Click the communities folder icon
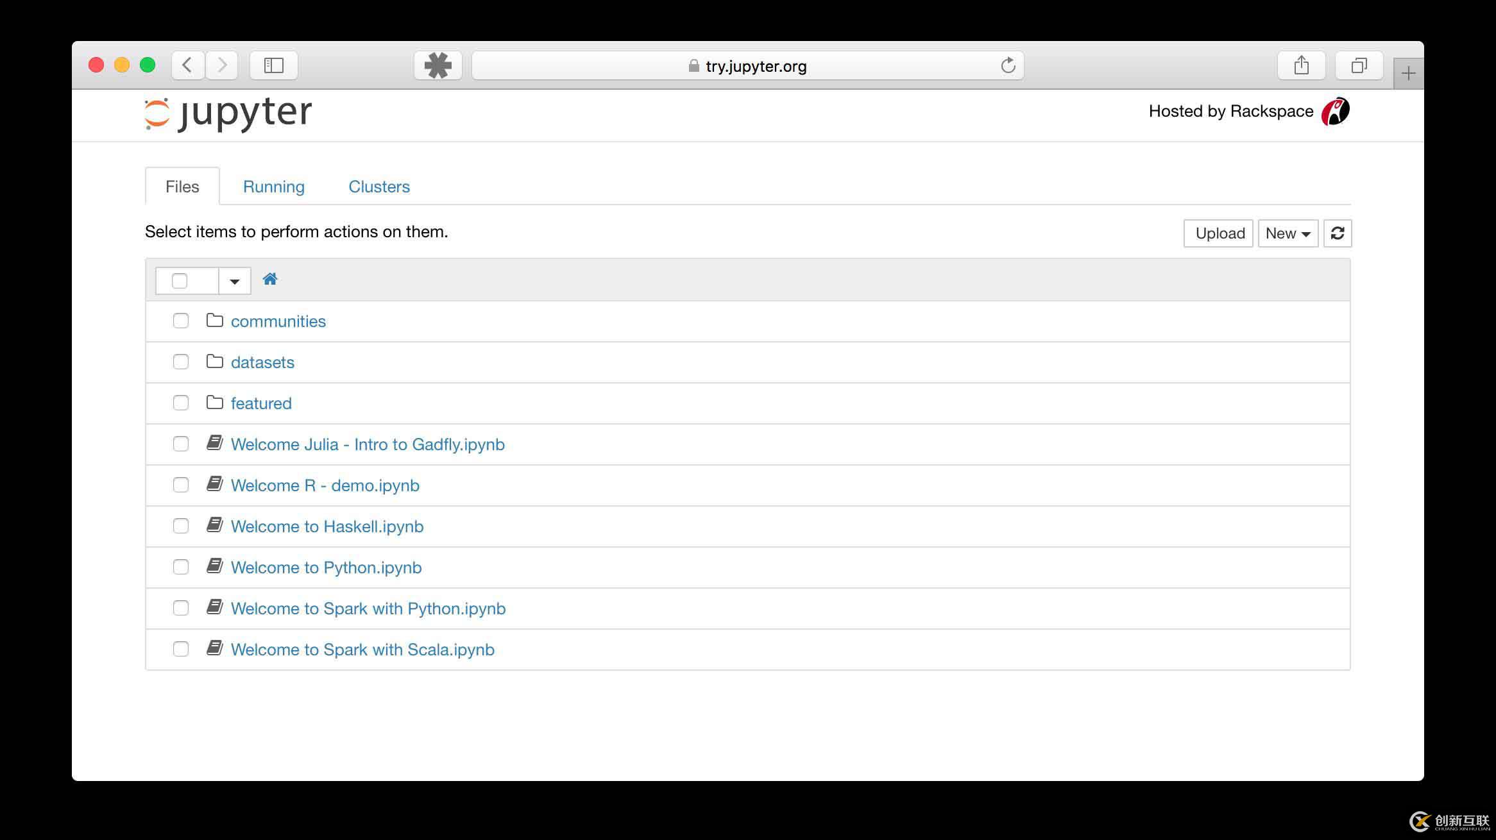 [x=215, y=320]
